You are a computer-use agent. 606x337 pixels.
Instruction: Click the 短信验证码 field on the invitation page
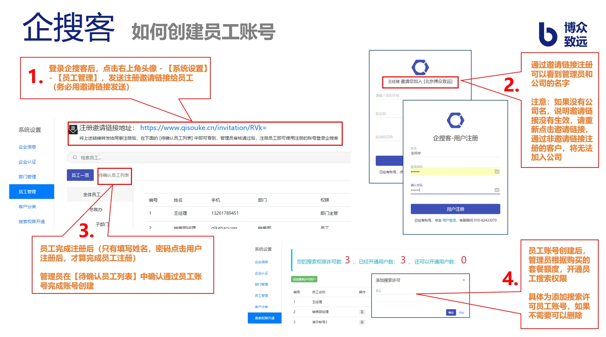click(x=389, y=137)
